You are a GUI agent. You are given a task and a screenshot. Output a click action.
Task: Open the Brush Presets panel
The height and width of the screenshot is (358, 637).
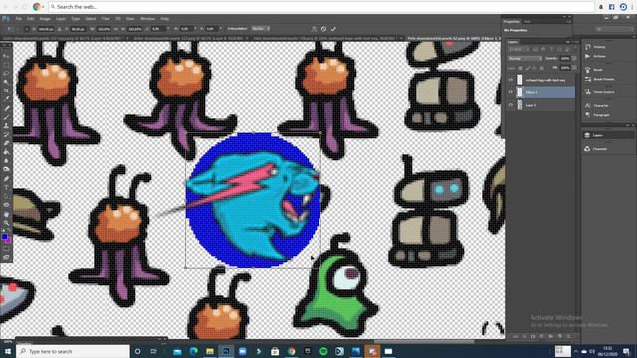point(600,79)
